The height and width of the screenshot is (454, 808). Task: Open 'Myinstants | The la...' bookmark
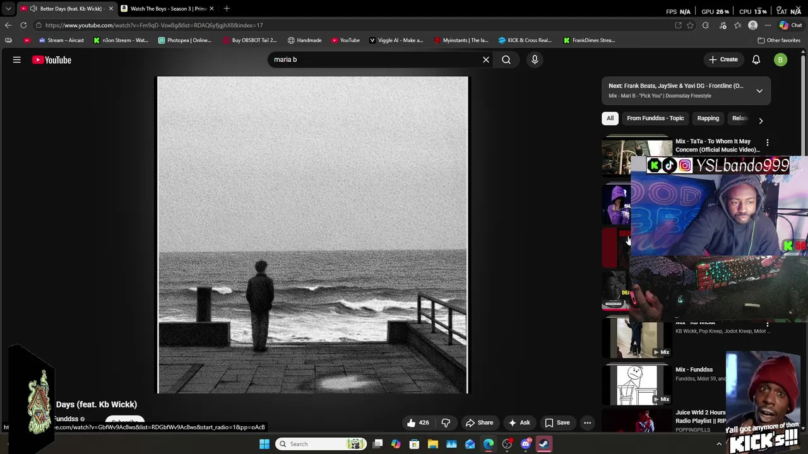coord(461,40)
